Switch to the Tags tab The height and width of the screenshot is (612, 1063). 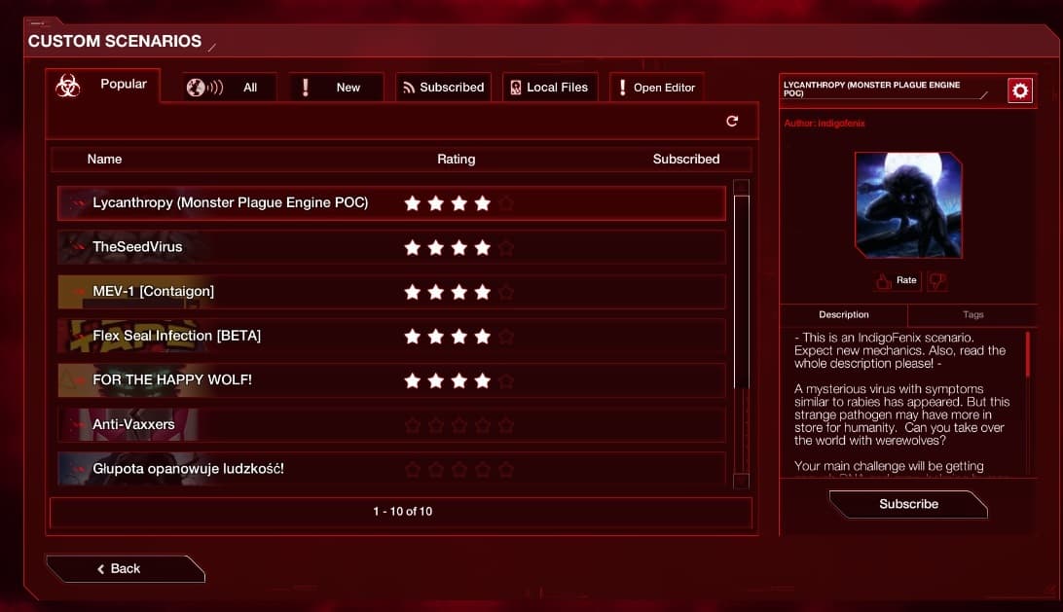pyautogui.click(x=972, y=315)
